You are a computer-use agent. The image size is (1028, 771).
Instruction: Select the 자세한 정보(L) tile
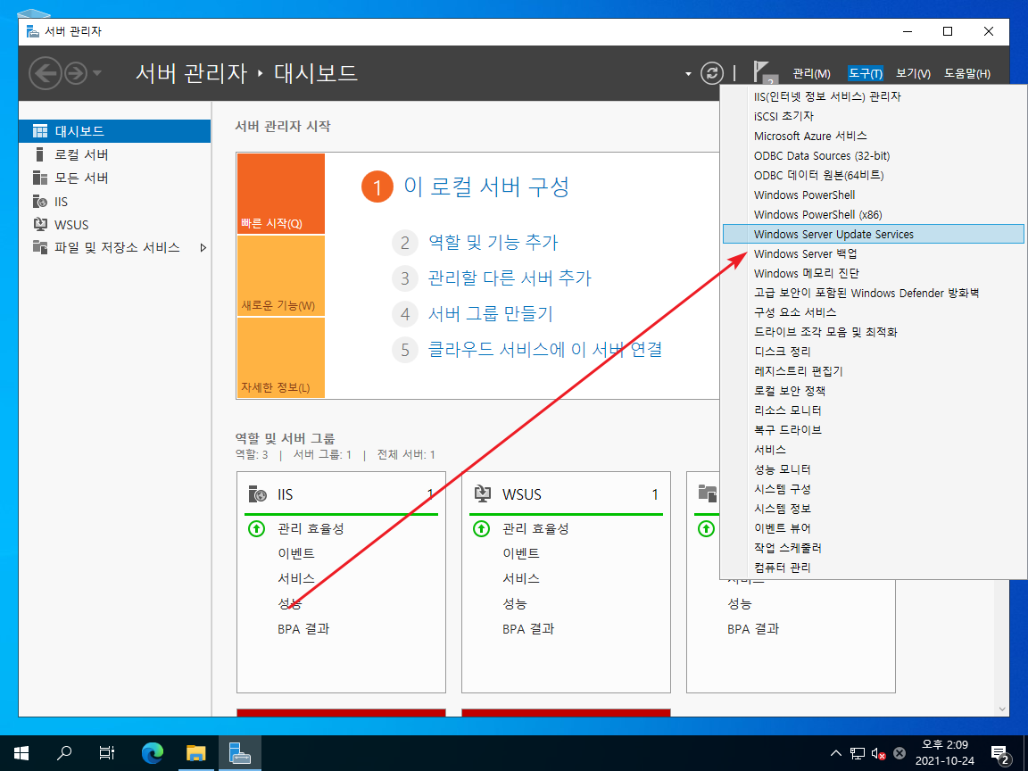(280, 358)
